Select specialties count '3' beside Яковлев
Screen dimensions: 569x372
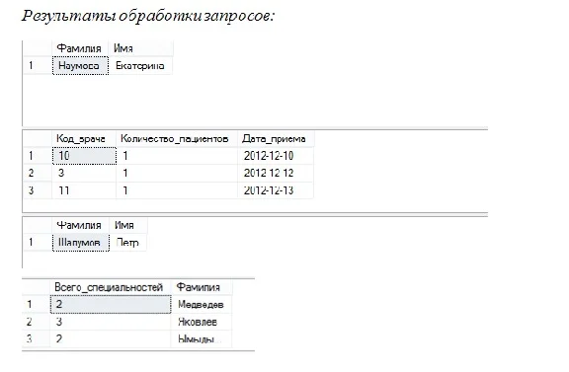point(111,322)
